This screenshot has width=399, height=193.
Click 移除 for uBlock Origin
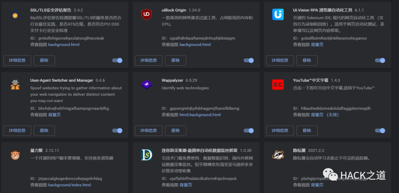coord(175,60)
